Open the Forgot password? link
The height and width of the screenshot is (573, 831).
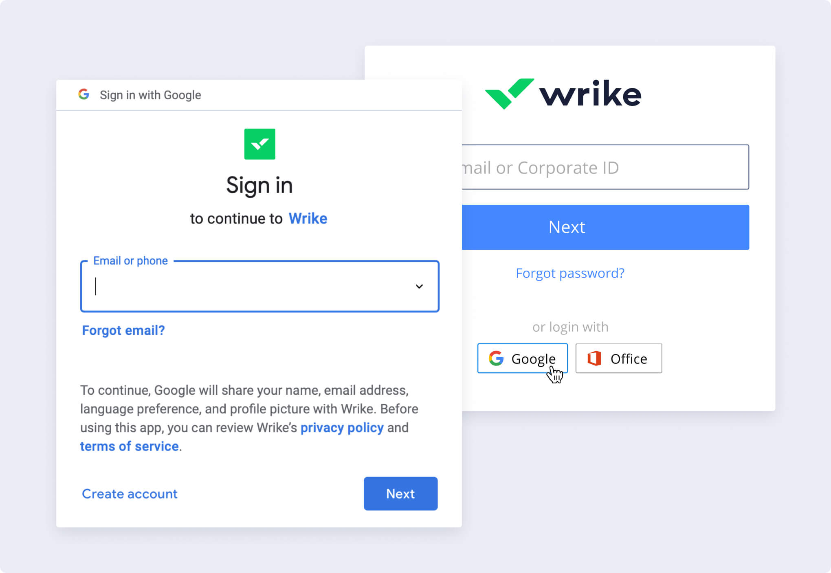coord(570,273)
